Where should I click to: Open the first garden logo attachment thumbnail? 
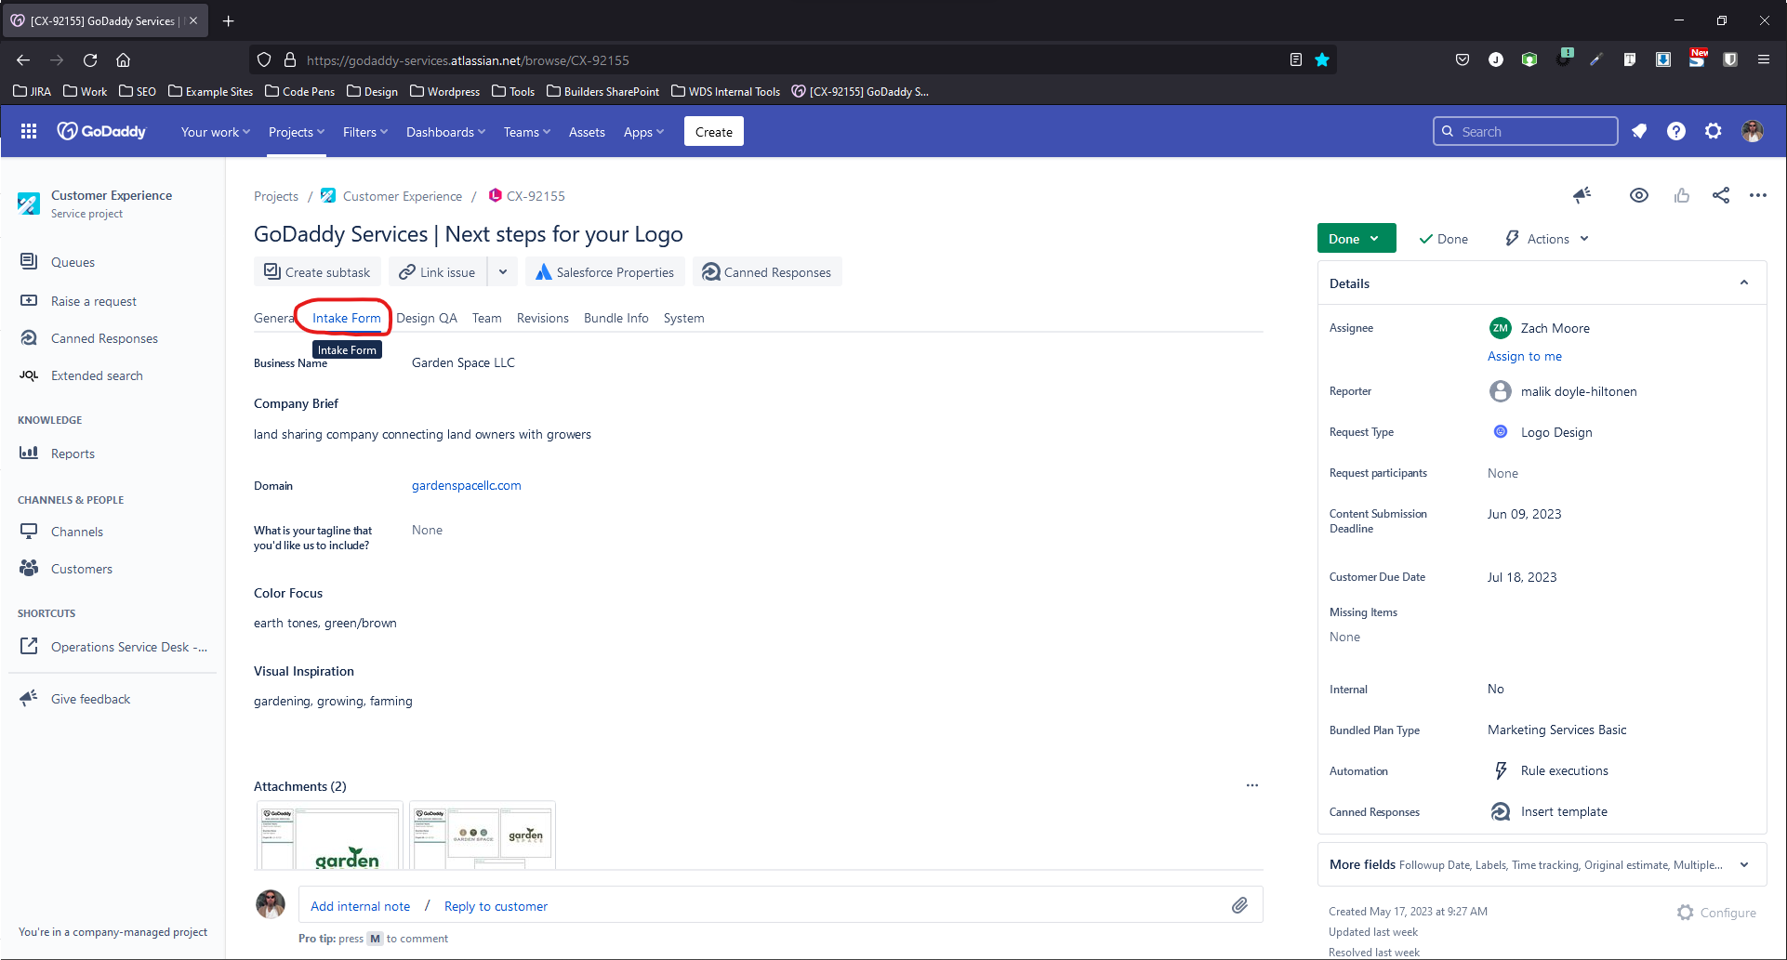tap(329, 836)
